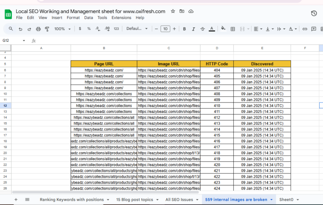Add a new sheet with plus button

(16, 200)
